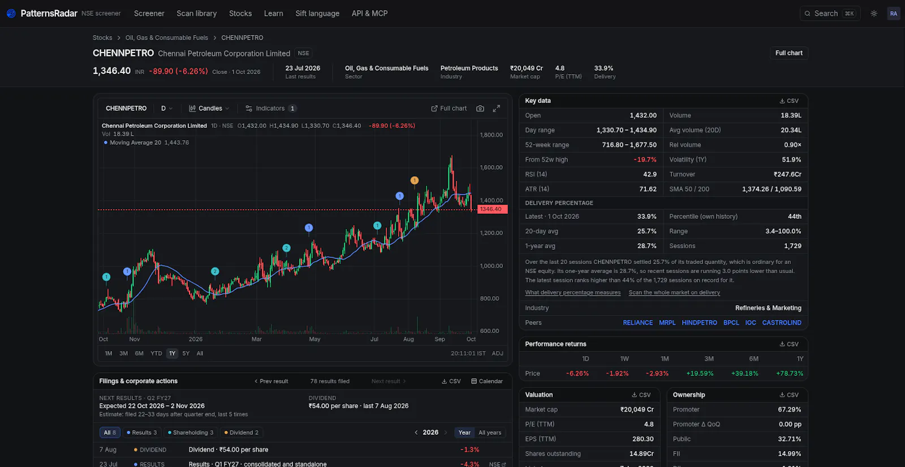Open the D interval dropdown
Viewport: 905px width, 467px height.
tap(167, 109)
